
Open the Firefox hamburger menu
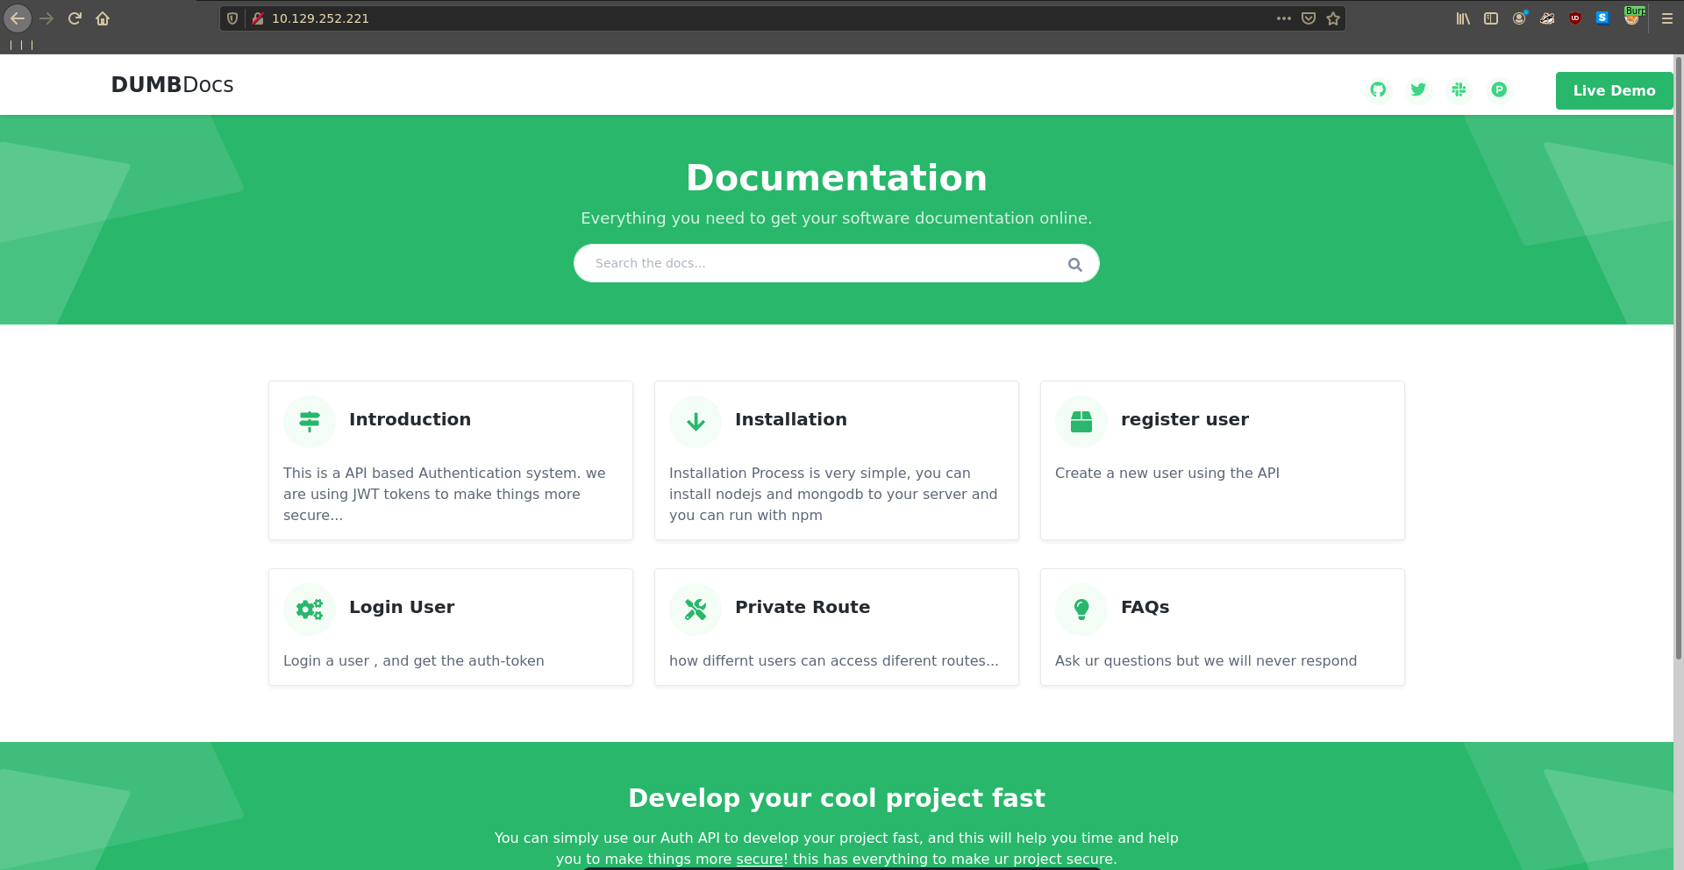1667,18
